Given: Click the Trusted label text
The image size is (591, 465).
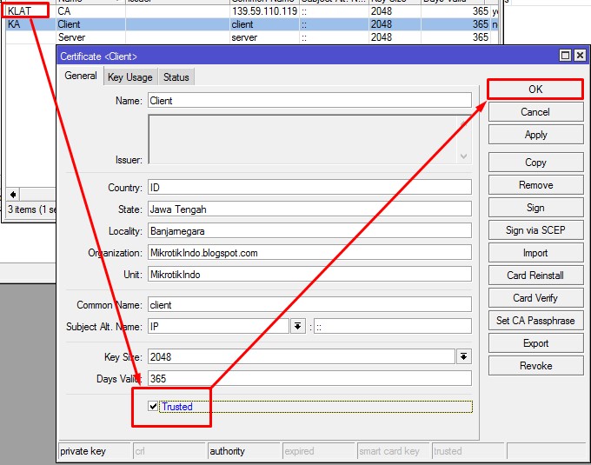Looking at the screenshot, I should (x=177, y=407).
